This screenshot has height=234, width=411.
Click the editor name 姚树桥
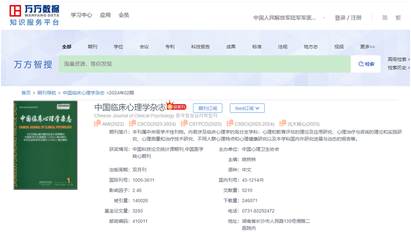click(249, 160)
